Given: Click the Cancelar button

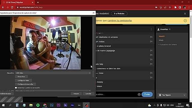Looking at the screenshot, I should click(x=88, y=94).
